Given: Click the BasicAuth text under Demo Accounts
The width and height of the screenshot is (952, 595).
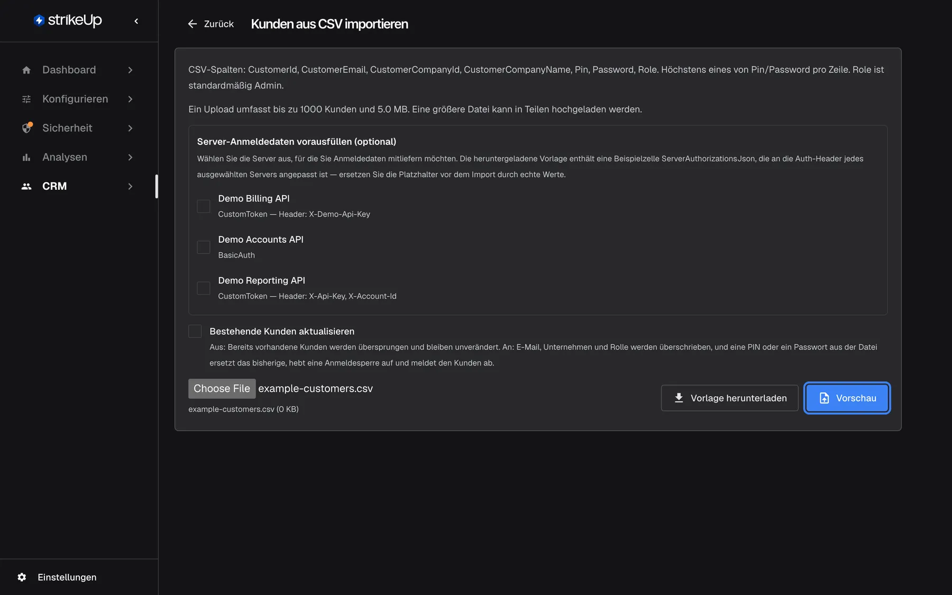Looking at the screenshot, I should coord(236,255).
